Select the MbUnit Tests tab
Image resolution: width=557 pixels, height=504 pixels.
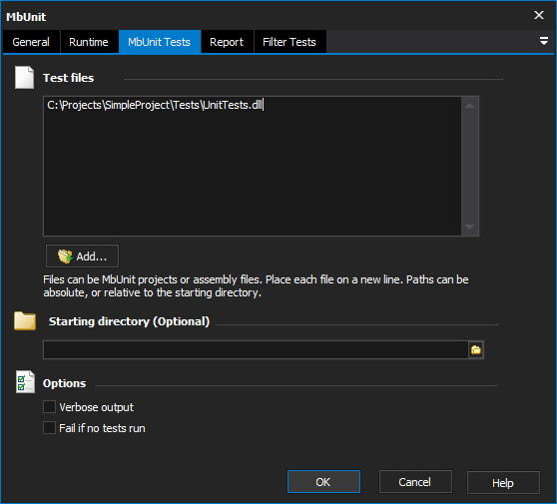pyautogui.click(x=160, y=42)
